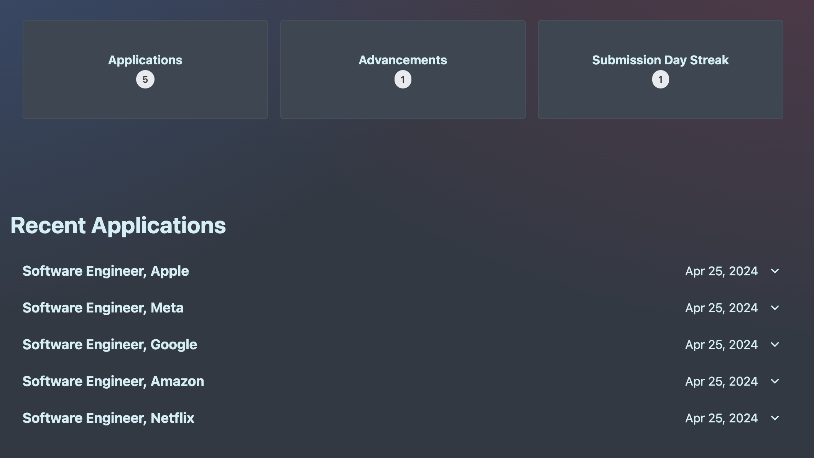Image resolution: width=814 pixels, height=458 pixels.
Task: Click the Advancements count badge
Action: (403, 80)
